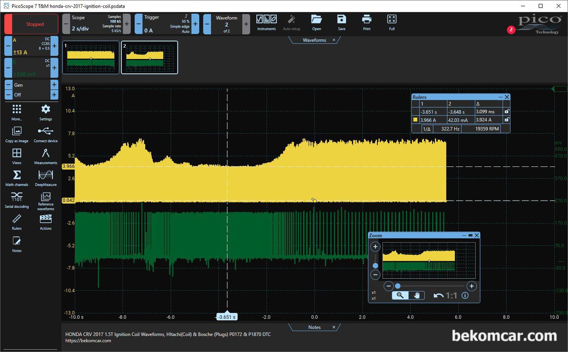568x352 pixels.
Task: Close the Waveforms tab with X
Action: pos(334,40)
